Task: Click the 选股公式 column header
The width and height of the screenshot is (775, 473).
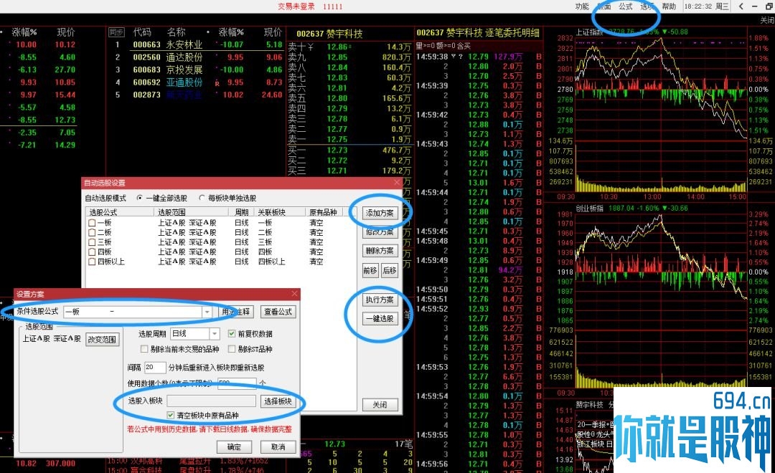Action: (120, 212)
